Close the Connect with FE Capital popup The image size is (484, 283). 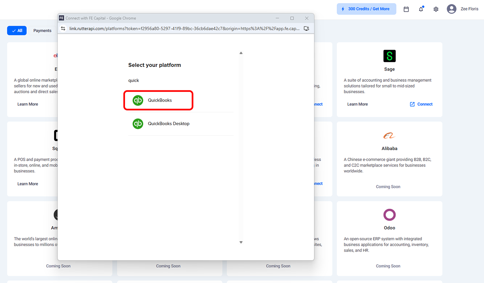click(x=307, y=18)
